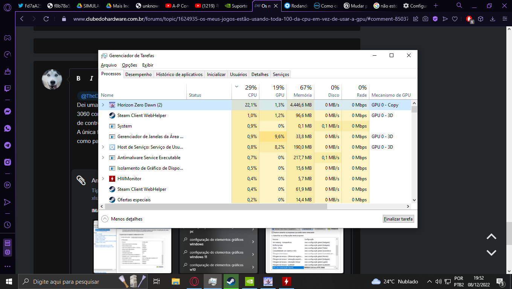512x289 pixels.
Task: Click the page scroll-up chevron button
Action: (x=491, y=237)
